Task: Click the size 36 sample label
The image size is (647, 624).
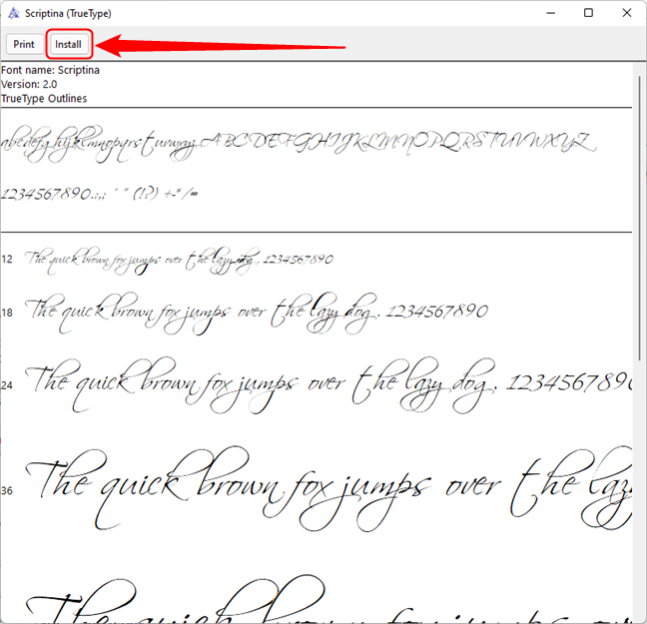Action: [7, 490]
